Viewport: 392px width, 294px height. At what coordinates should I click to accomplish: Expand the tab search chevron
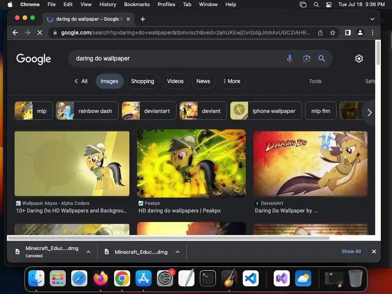tap(372, 19)
